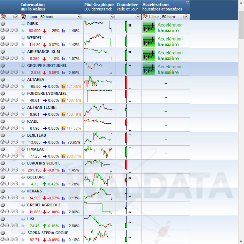Screen dimensions: 244x244
Task: Open info icon for FONCIERE LYONNAISE
Action: [23, 93]
